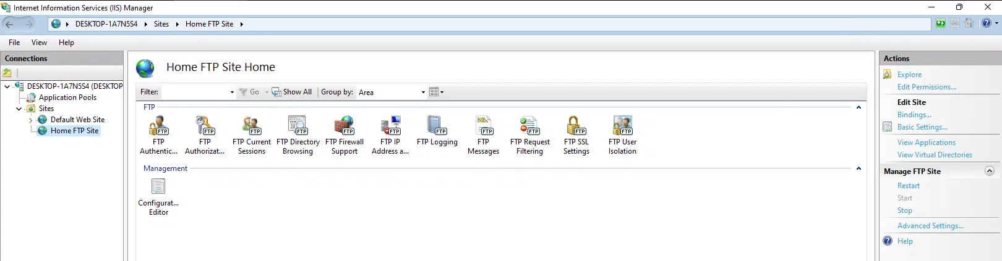
Task: Open the Help menu
Action: [x=66, y=43]
